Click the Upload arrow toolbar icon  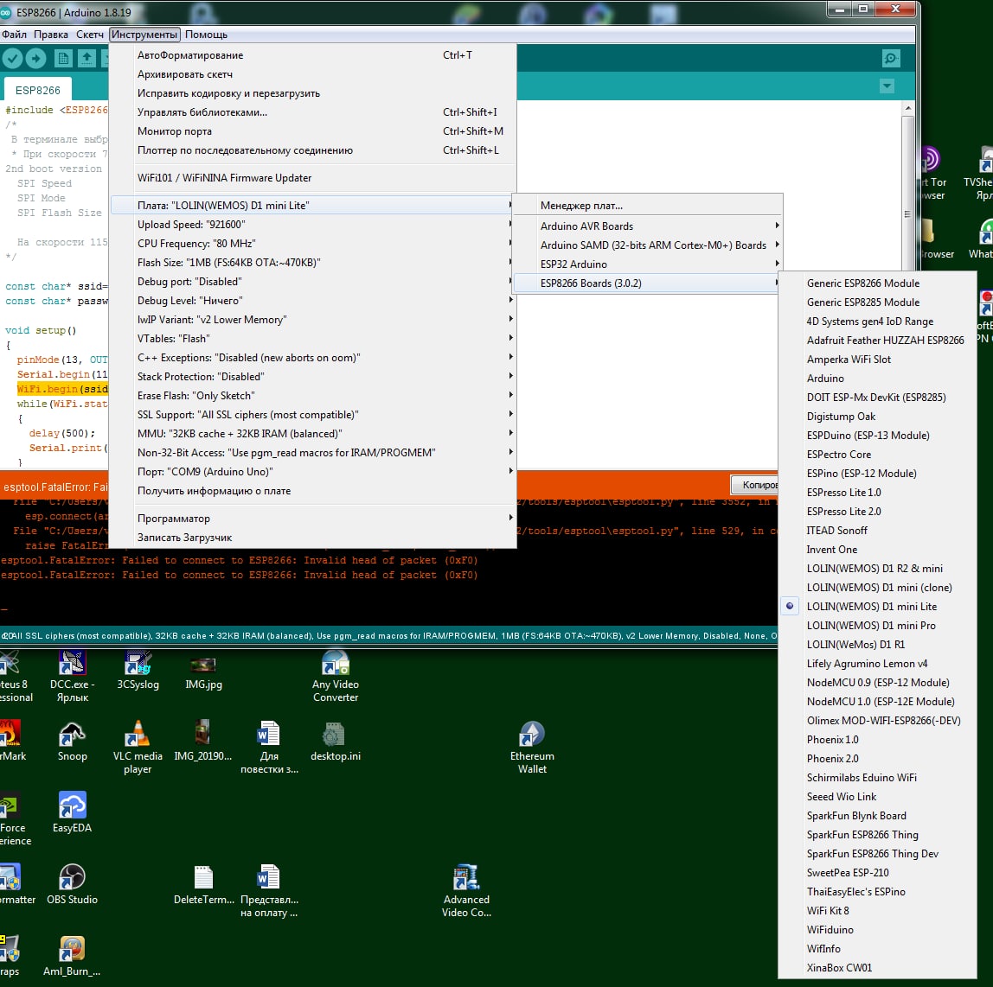point(36,58)
